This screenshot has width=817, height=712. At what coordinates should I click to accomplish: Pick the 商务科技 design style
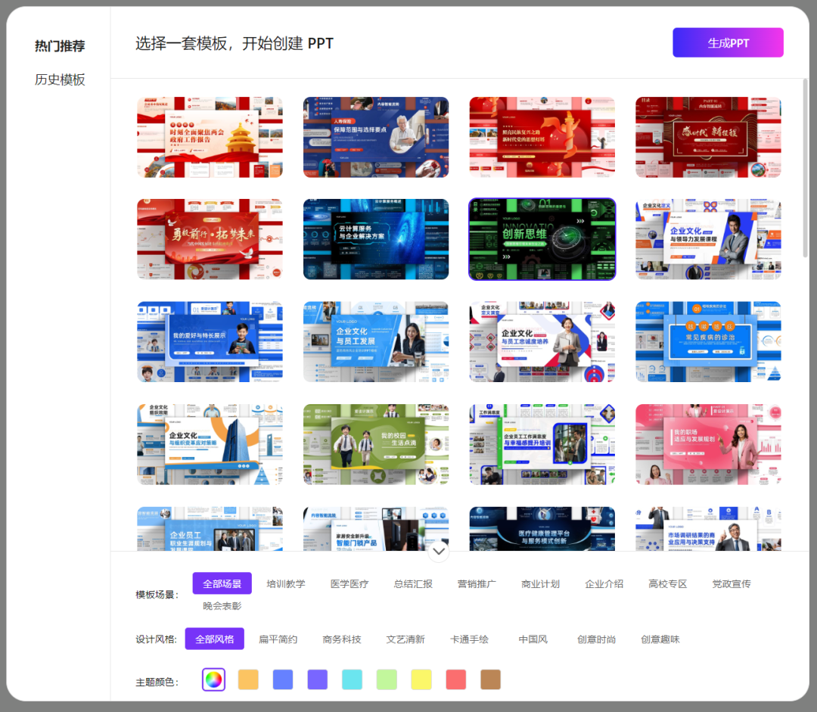342,639
